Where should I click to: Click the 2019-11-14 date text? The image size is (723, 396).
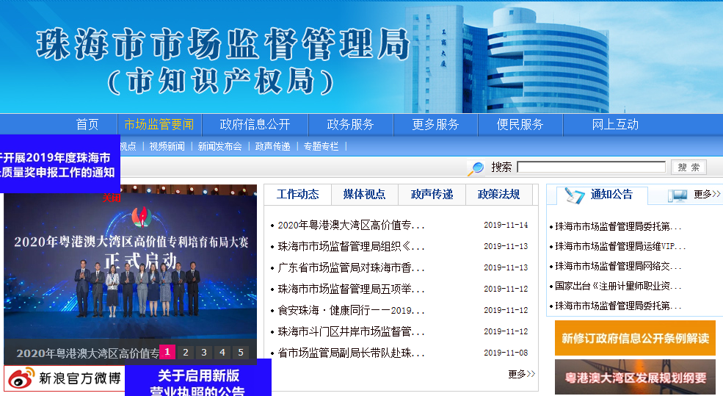[506, 225]
